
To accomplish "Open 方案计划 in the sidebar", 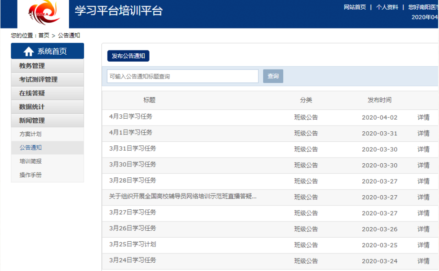I will [x=30, y=134].
